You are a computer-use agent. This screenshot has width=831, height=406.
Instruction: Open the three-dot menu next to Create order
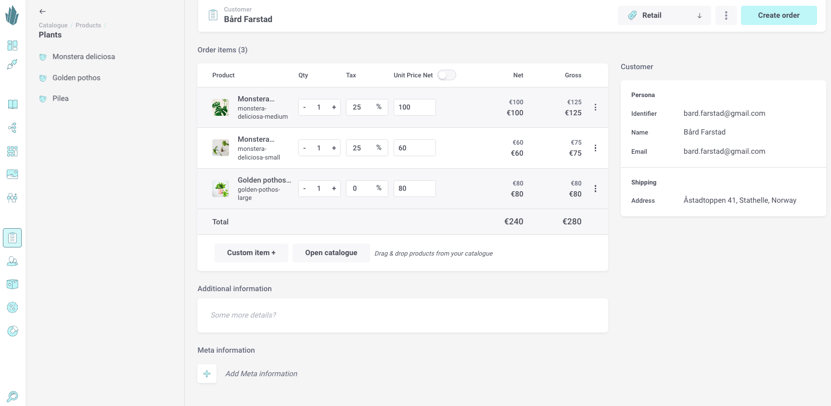[x=726, y=15]
